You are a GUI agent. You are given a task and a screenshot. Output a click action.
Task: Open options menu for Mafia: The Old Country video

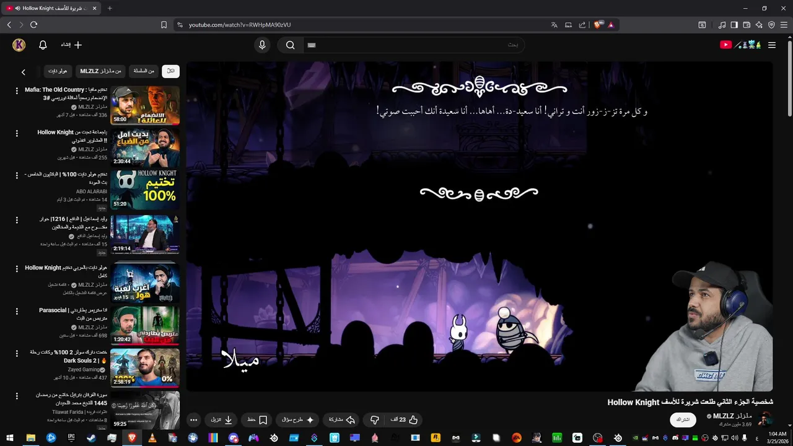coord(17,90)
